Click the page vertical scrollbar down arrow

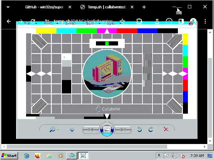point(210,141)
